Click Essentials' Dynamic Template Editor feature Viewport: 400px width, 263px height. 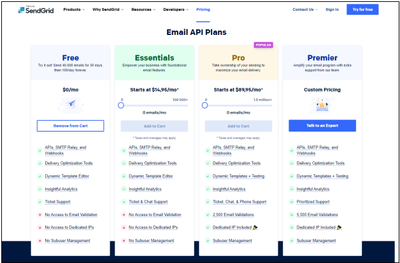(x=151, y=176)
